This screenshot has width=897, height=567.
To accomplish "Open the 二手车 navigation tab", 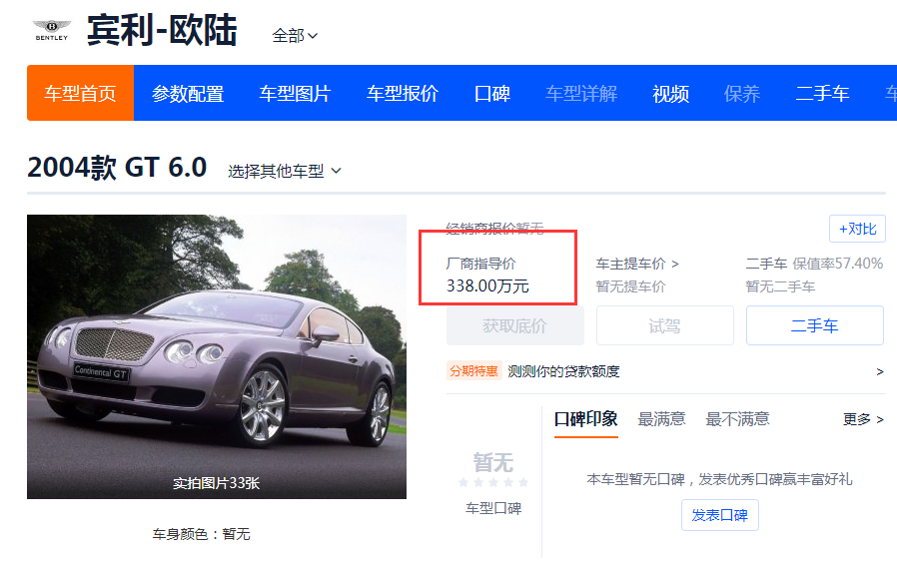I will tap(822, 93).
